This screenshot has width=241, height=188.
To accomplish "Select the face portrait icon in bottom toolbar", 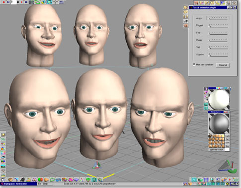I will coord(94,180).
